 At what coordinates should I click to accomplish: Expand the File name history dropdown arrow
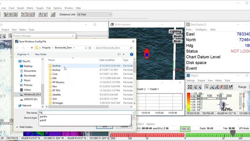(x=133, y=113)
